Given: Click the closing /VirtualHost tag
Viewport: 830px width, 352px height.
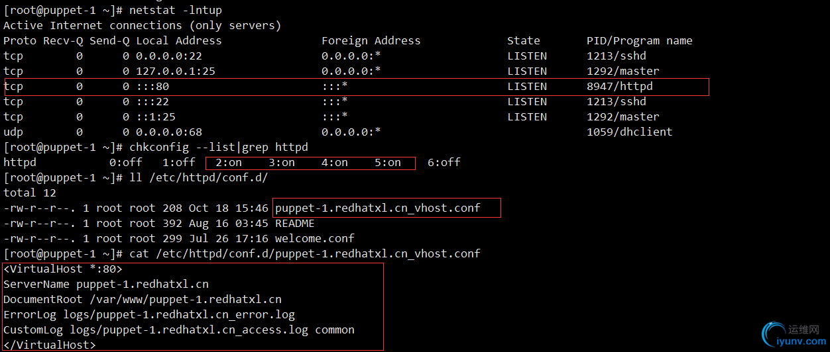Looking at the screenshot, I should [x=50, y=345].
